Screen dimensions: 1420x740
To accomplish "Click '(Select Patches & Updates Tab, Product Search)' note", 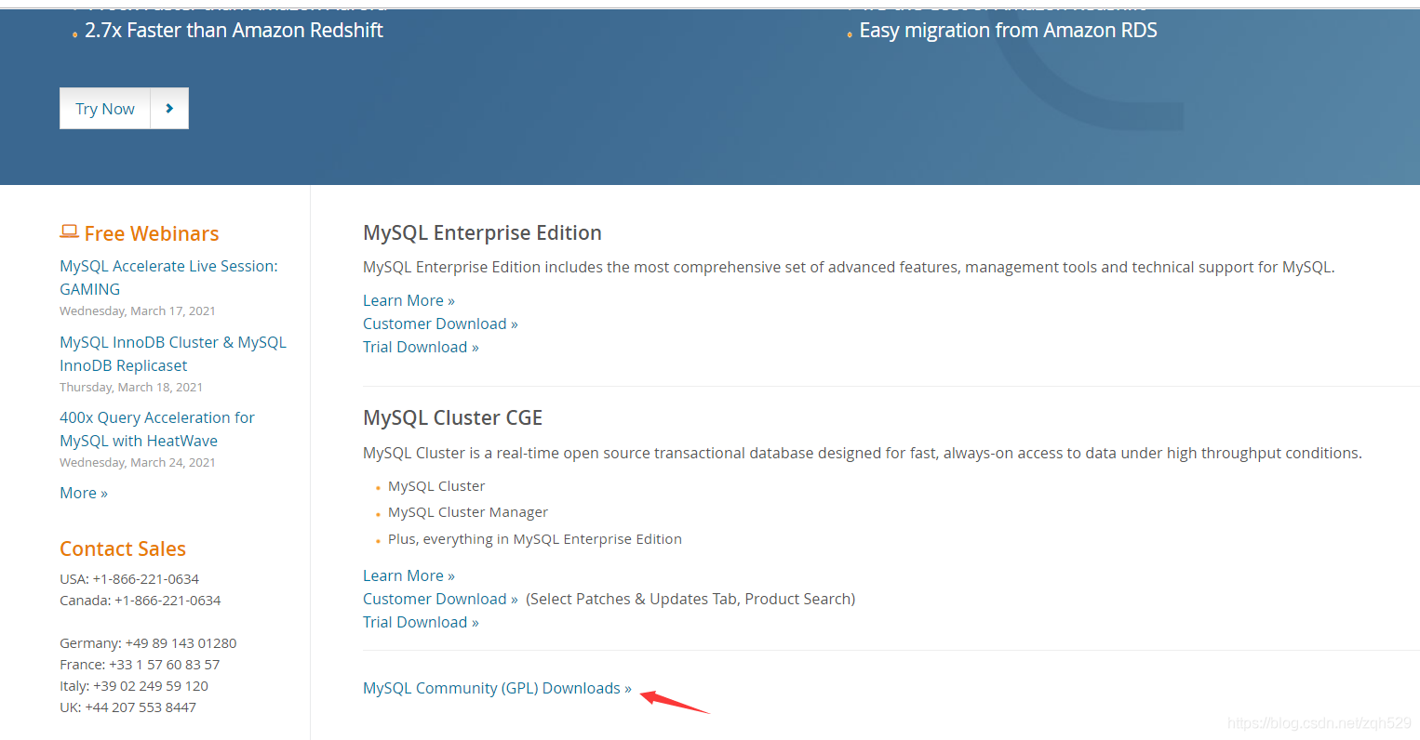I will (690, 599).
